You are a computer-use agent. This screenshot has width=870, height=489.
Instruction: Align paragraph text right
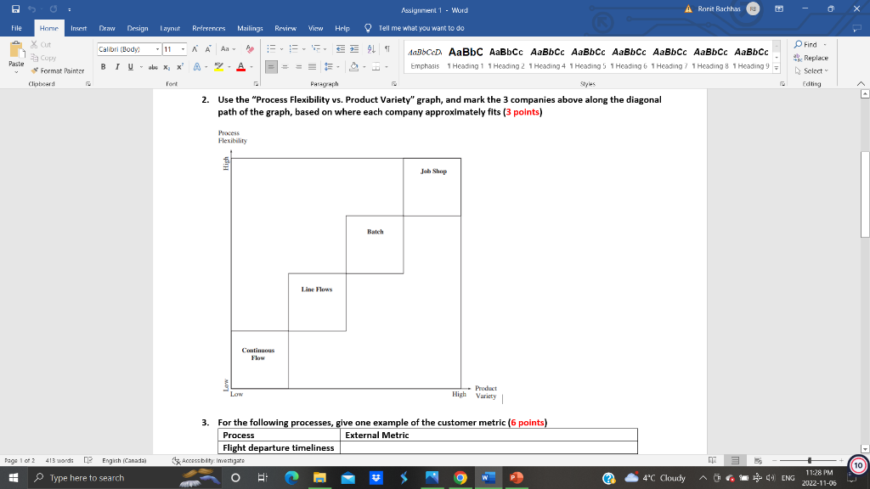pos(298,67)
